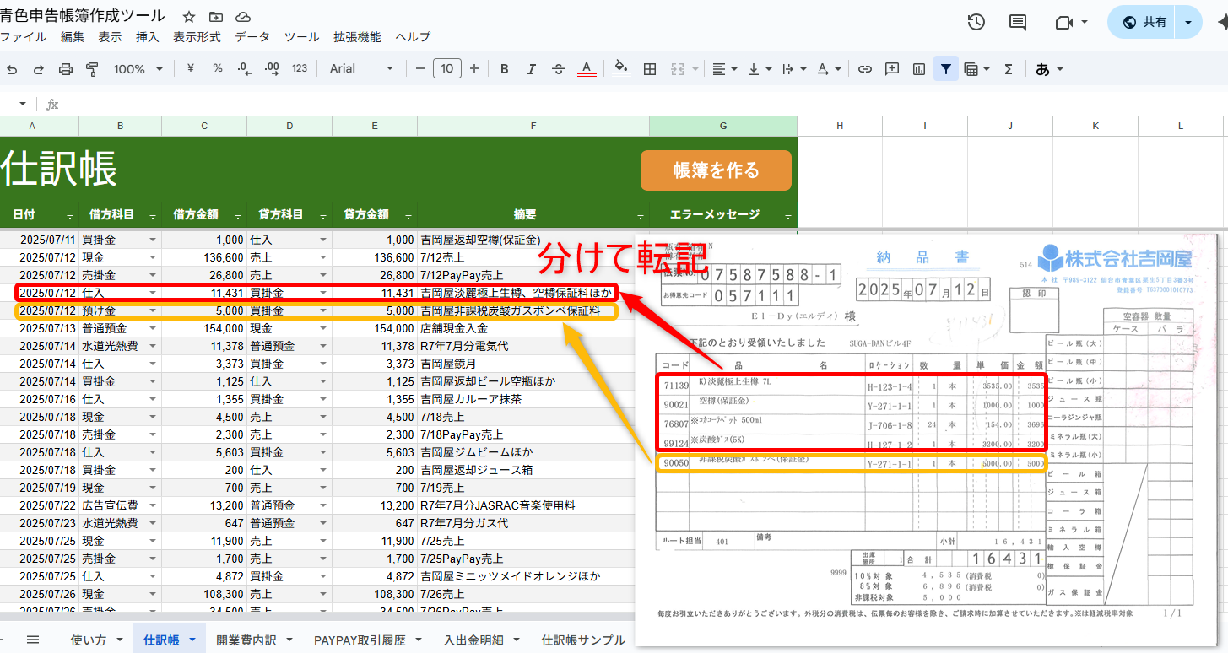Open the text color picker
The height and width of the screenshot is (653, 1228).
pyautogui.click(x=587, y=69)
